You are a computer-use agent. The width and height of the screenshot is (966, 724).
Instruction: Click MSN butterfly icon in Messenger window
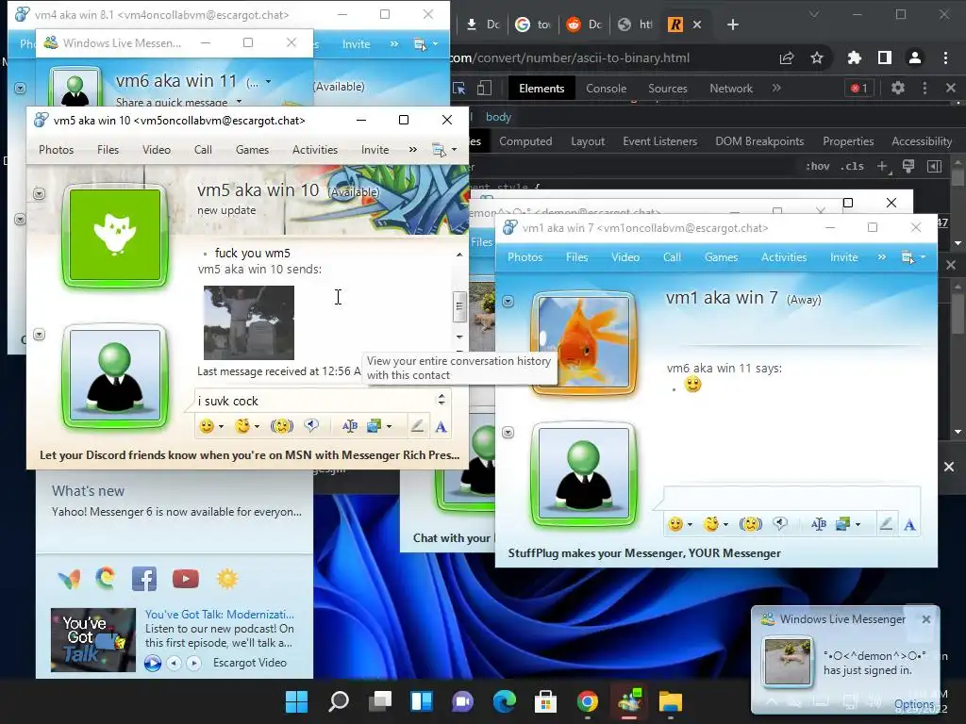point(70,579)
